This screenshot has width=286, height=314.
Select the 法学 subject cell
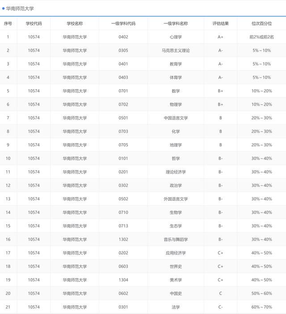point(176,307)
